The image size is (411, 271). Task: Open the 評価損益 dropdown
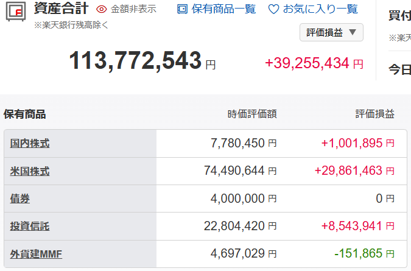pyautogui.click(x=331, y=32)
